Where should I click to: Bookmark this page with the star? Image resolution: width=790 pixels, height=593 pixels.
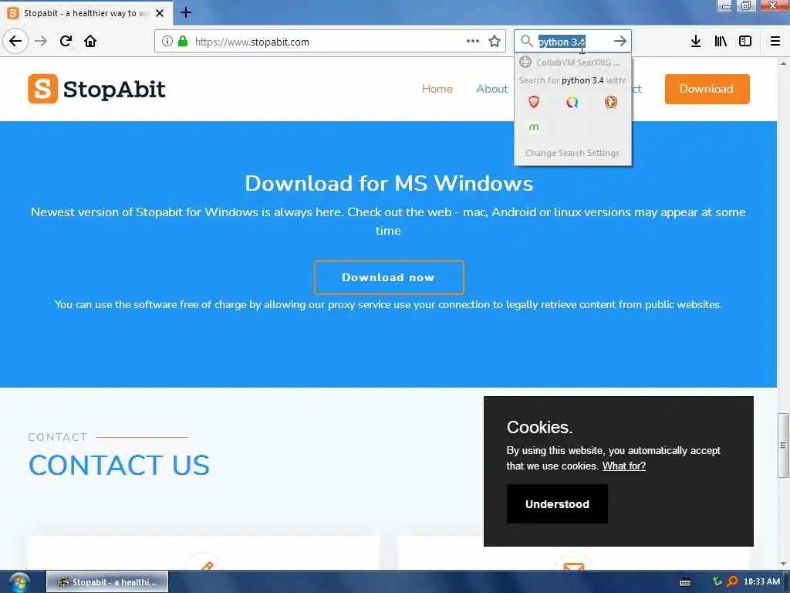point(495,42)
